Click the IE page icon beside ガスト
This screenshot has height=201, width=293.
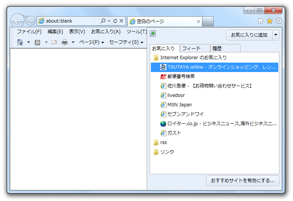coord(163,133)
